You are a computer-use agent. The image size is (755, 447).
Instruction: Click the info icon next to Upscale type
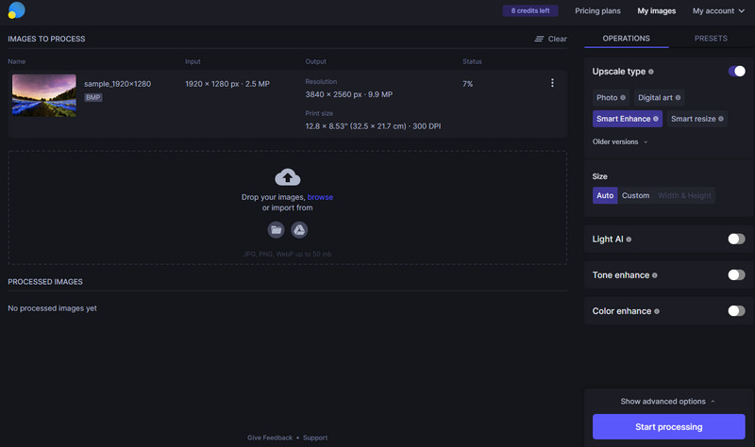coord(651,72)
